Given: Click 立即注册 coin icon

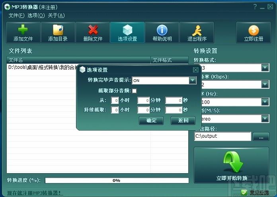Looking at the screenshot, I should click(x=254, y=30).
